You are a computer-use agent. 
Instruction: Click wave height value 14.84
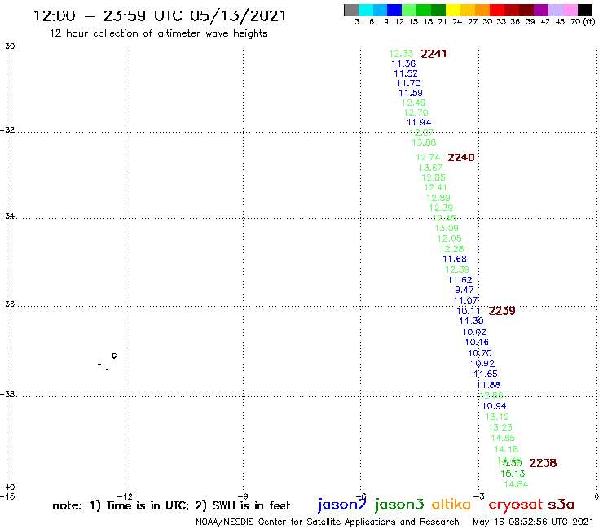(516, 485)
